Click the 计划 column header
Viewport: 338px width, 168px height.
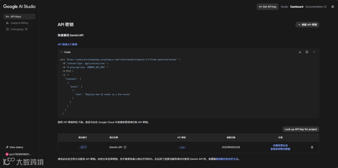click(280, 137)
